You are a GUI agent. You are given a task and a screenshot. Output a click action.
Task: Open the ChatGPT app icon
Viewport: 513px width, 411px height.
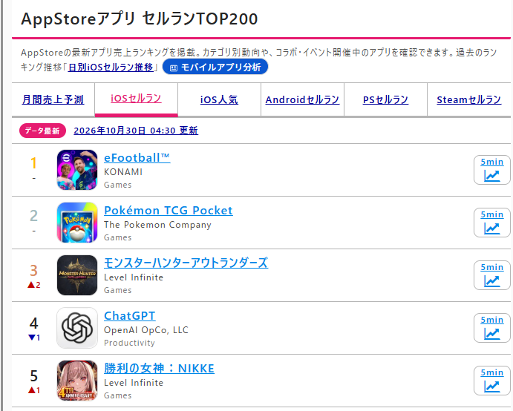[x=77, y=328]
